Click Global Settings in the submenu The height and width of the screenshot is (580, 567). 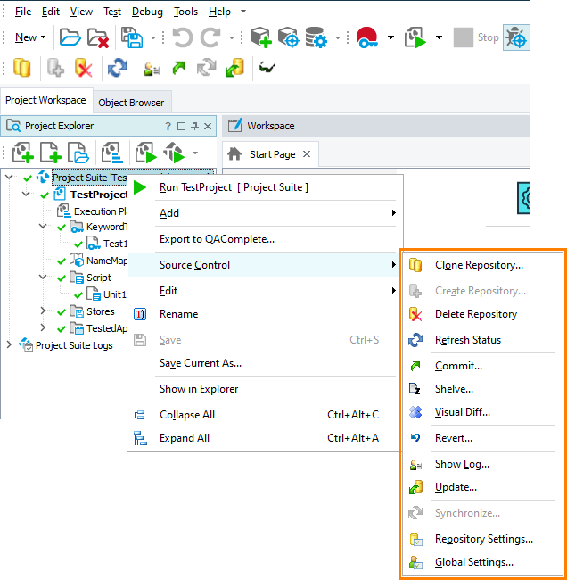pos(473,562)
